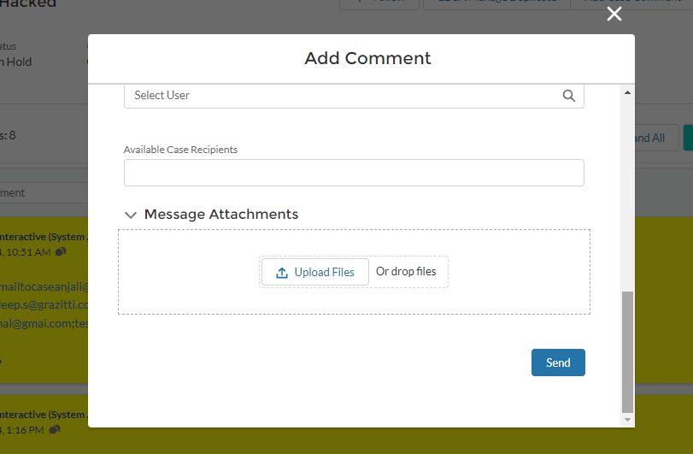Click the search magnifier in Select User
The height and width of the screenshot is (454, 693).
pyautogui.click(x=569, y=96)
